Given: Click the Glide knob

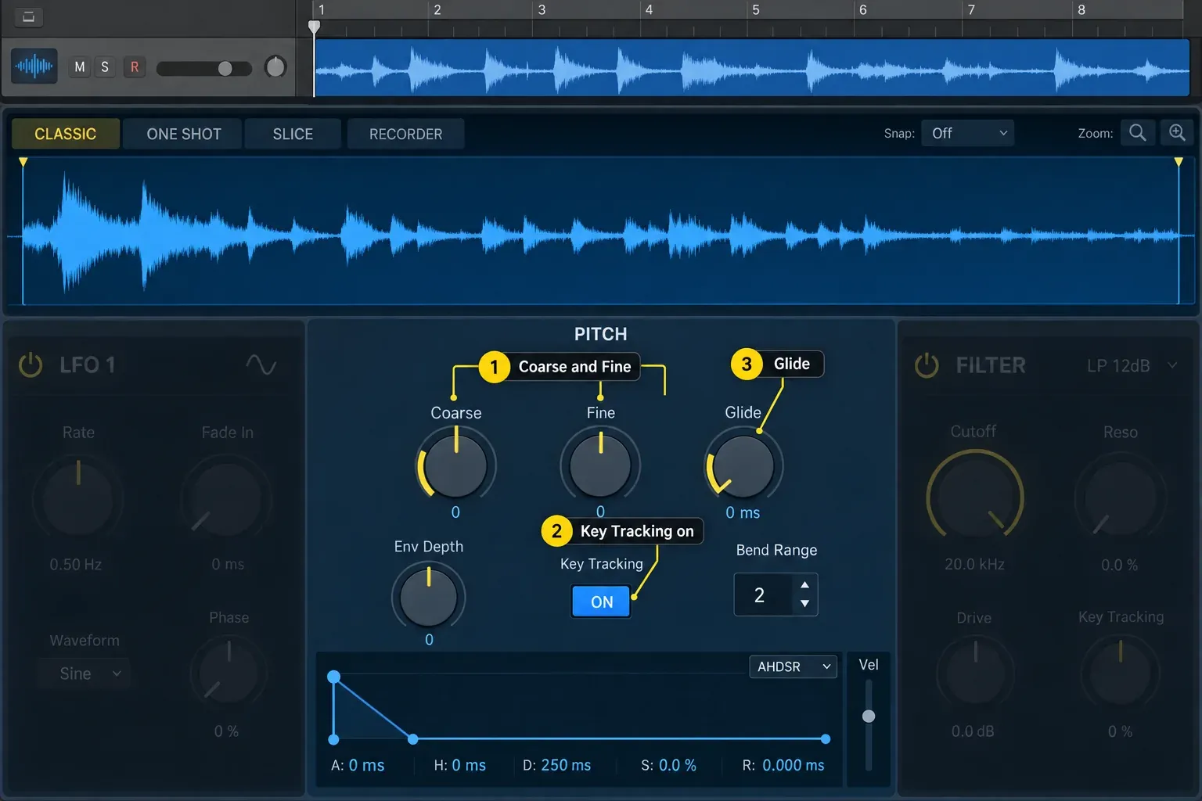Looking at the screenshot, I should coord(743,466).
